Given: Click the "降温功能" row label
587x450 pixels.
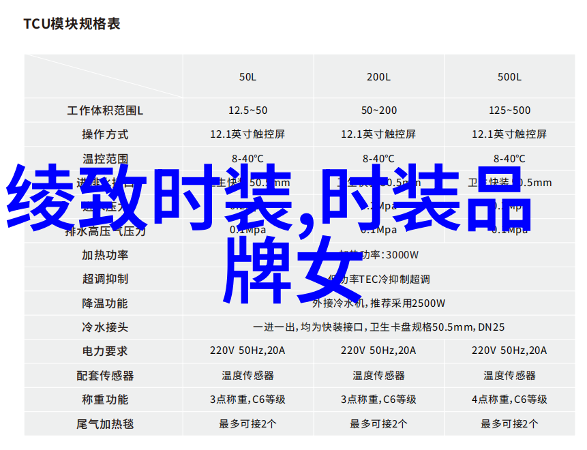Looking at the screenshot, I should [x=105, y=303].
